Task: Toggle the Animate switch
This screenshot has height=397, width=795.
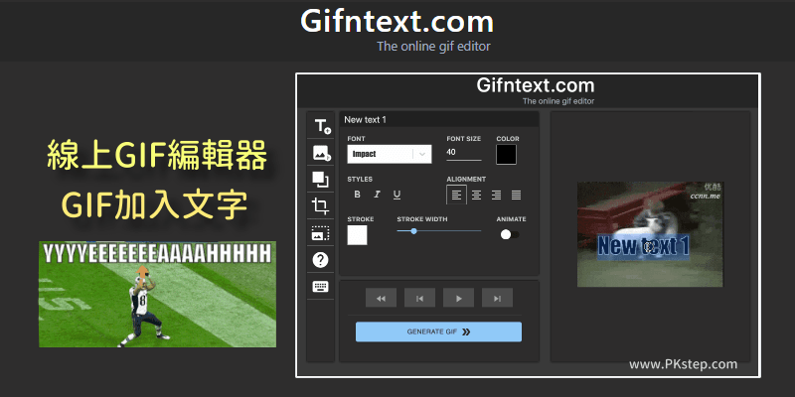Action: coord(510,234)
